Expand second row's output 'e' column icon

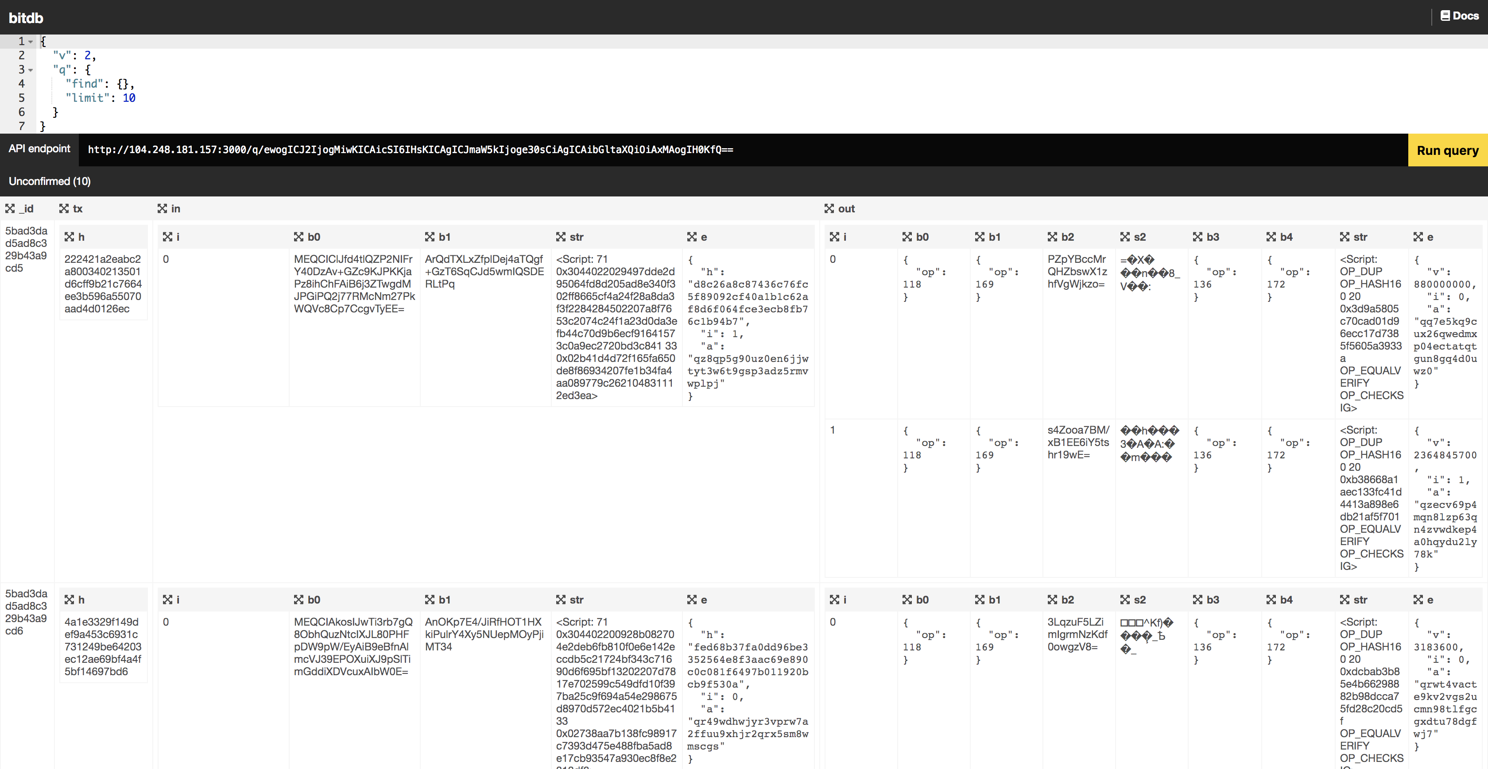point(1418,600)
